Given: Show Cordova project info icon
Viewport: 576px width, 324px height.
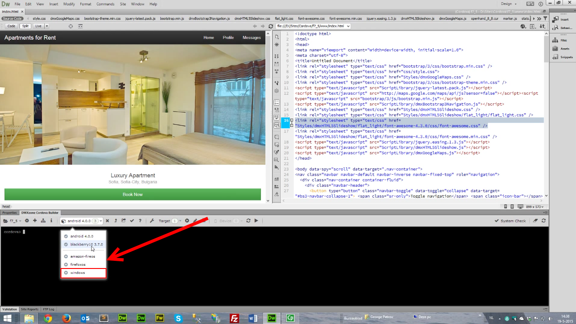Looking at the screenshot, I should 51,221.
